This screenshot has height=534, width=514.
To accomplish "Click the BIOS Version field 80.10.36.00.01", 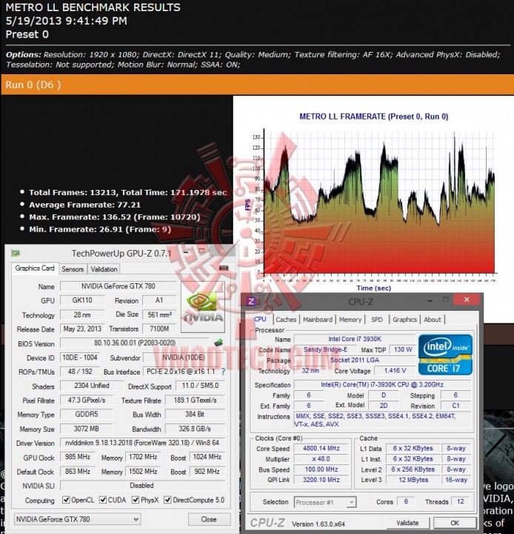I will (x=135, y=343).
